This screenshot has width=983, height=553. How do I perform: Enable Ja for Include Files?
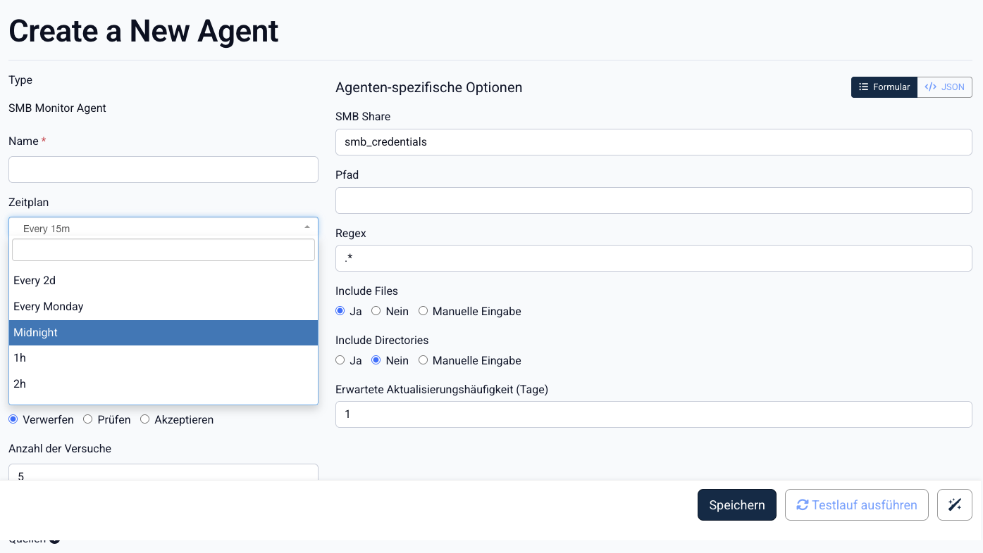pos(340,310)
